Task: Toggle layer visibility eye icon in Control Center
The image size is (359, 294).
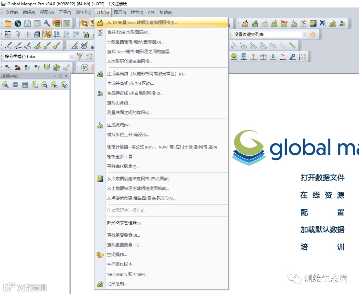Action: [55, 85]
